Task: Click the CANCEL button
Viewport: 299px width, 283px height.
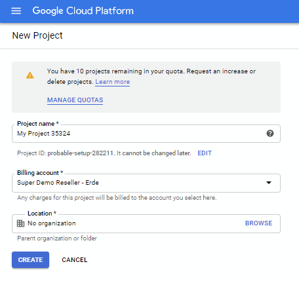Action: (75, 260)
